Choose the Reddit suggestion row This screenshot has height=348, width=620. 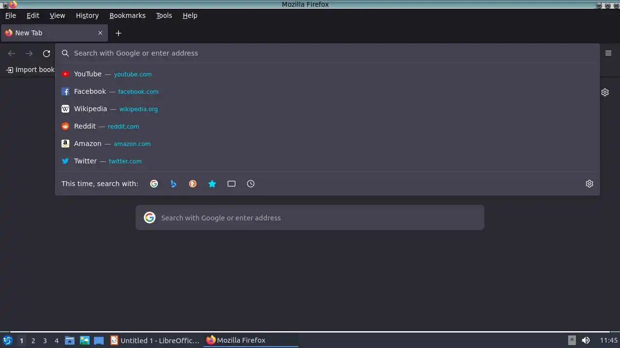click(x=327, y=126)
